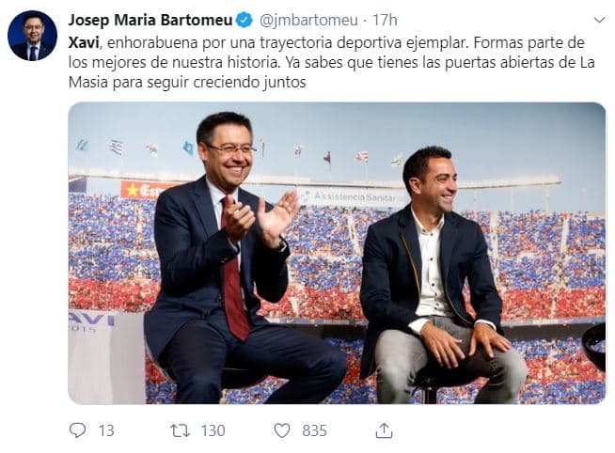Open Josep Maria Bartomeu's profile avatar

pyautogui.click(x=32, y=36)
